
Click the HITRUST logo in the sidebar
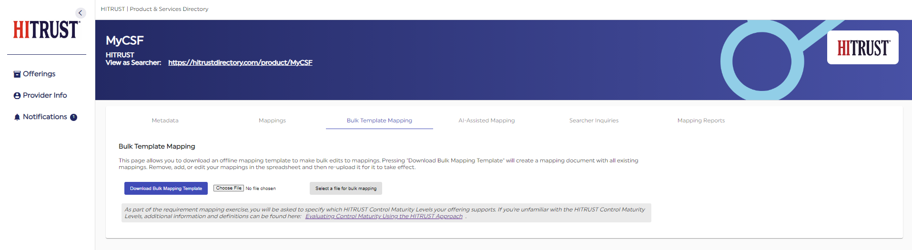point(47,30)
